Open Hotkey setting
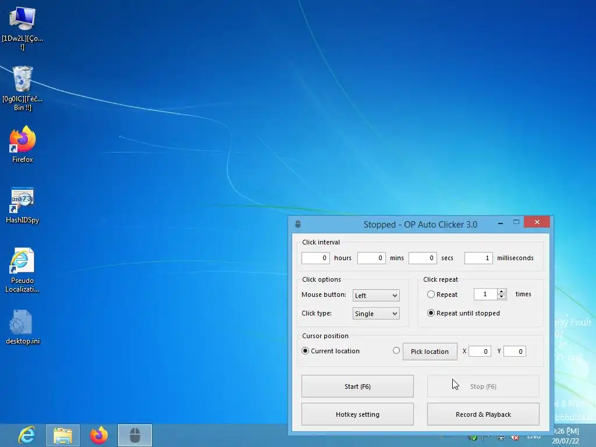Viewport: 596px width, 447px height. (x=357, y=414)
